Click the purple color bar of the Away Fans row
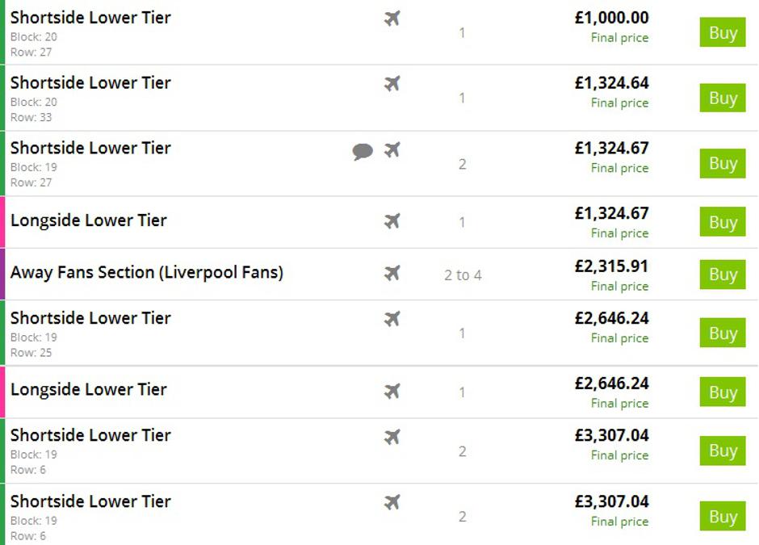This screenshot has height=545, width=759. tap(2, 274)
